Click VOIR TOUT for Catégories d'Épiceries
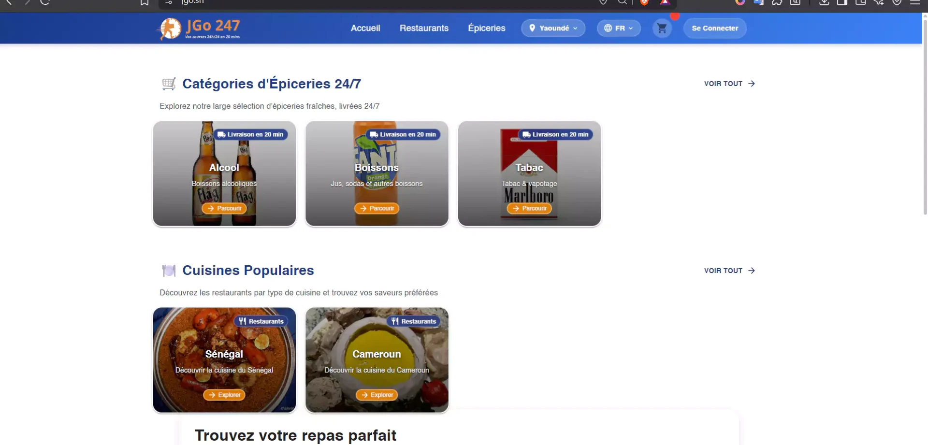928x445 pixels. 729,84
